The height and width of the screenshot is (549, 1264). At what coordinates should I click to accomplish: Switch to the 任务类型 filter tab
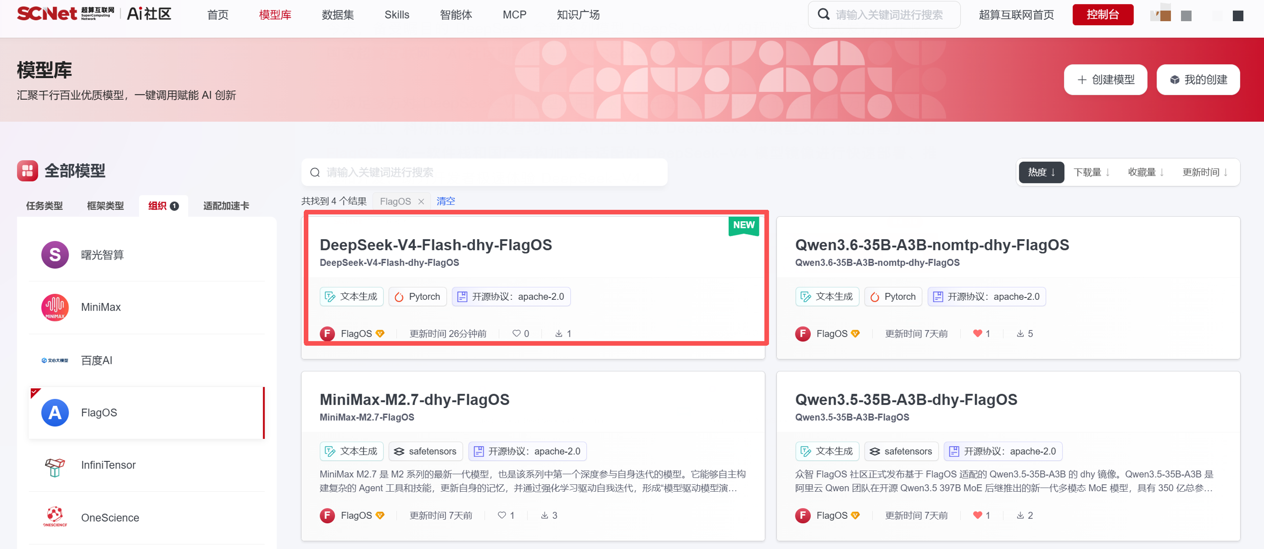coord(44,205)
